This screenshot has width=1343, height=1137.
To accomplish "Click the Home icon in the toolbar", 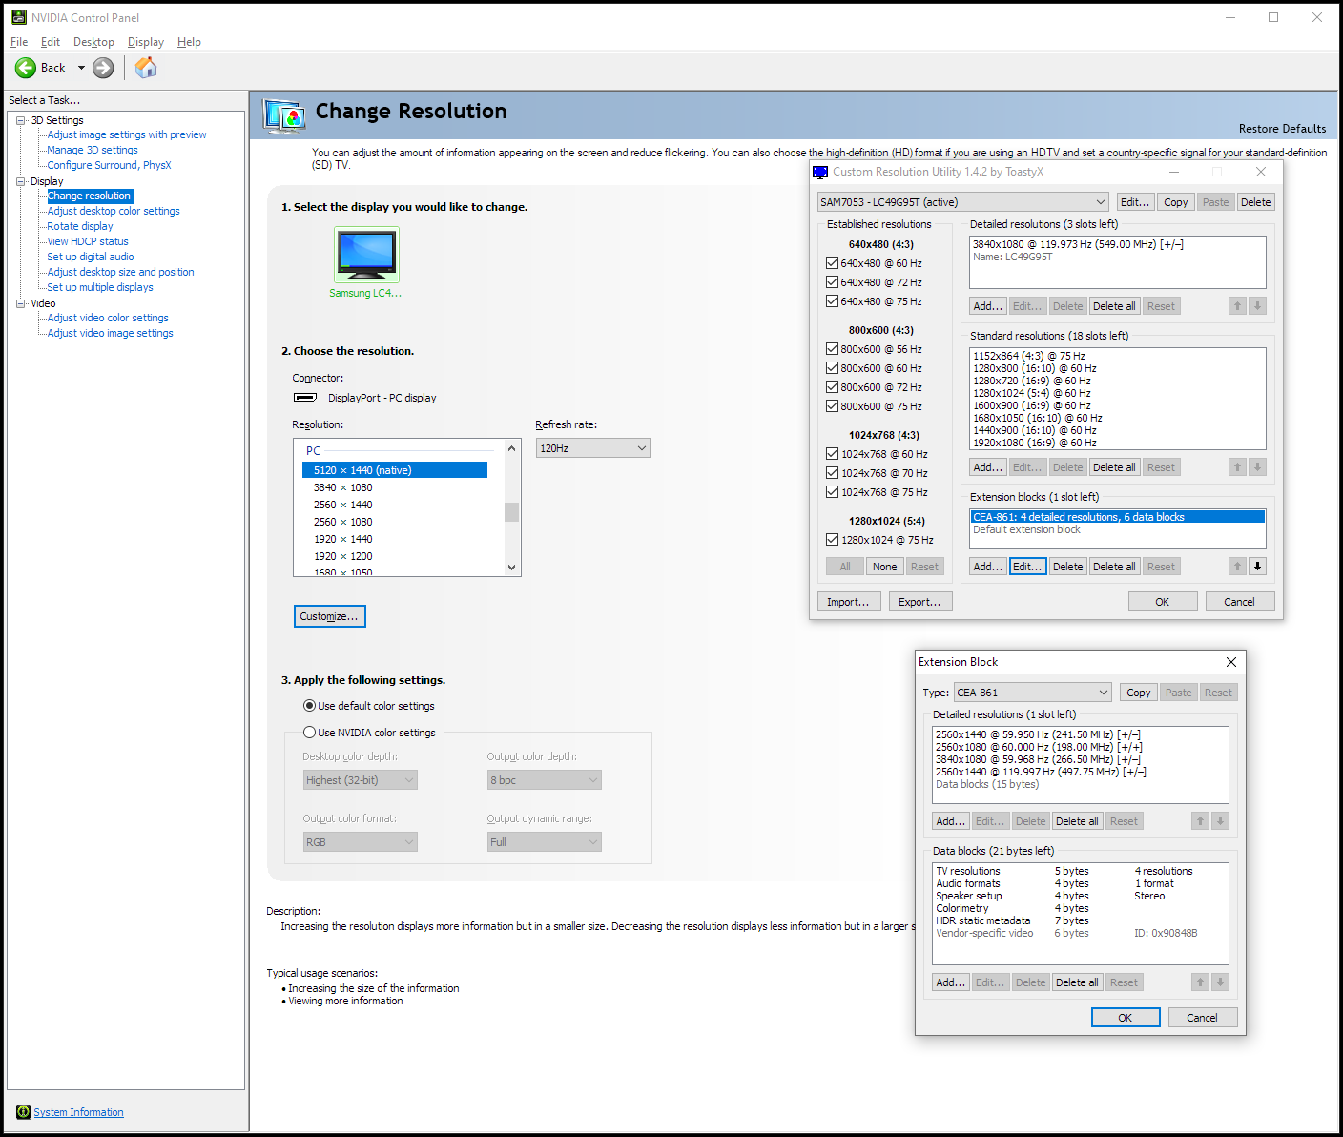I will point(146,68).
